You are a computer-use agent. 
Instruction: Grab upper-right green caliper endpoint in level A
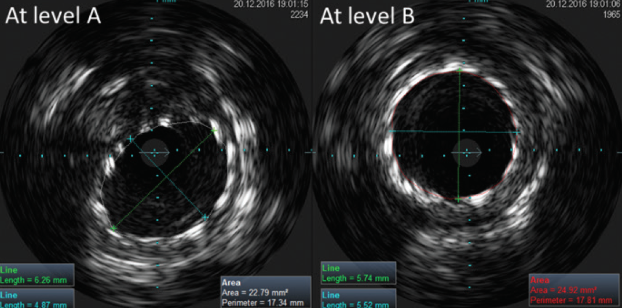[x=214, y=130]
